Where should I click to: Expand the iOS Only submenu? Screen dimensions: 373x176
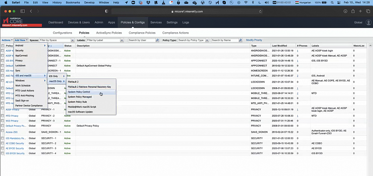point(57,76)
